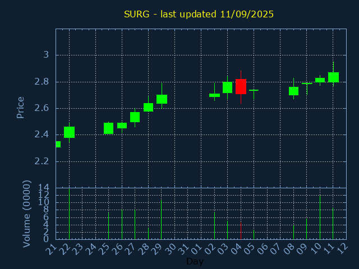Click the "Volume (0000)" axis label
Screen dimensions: 359x269
[x=26, y=214]
